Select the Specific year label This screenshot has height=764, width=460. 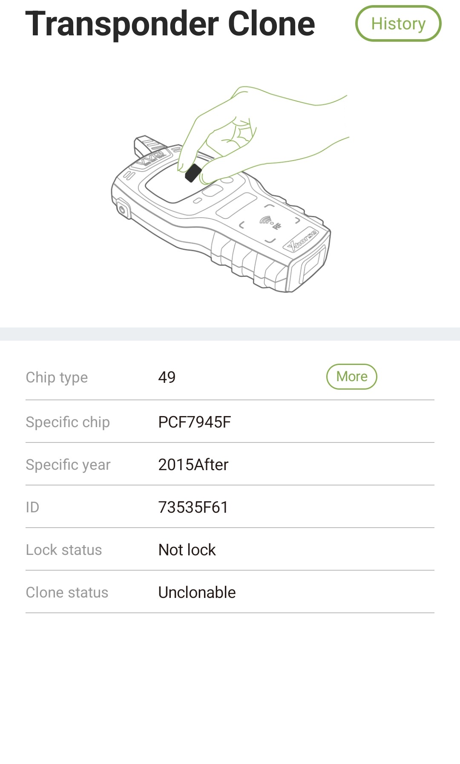(68, 465)
